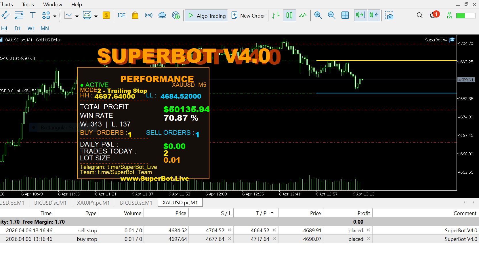Switch chart to line chart
This screenshot has width=479, height=263.
(x=303, y=16)
